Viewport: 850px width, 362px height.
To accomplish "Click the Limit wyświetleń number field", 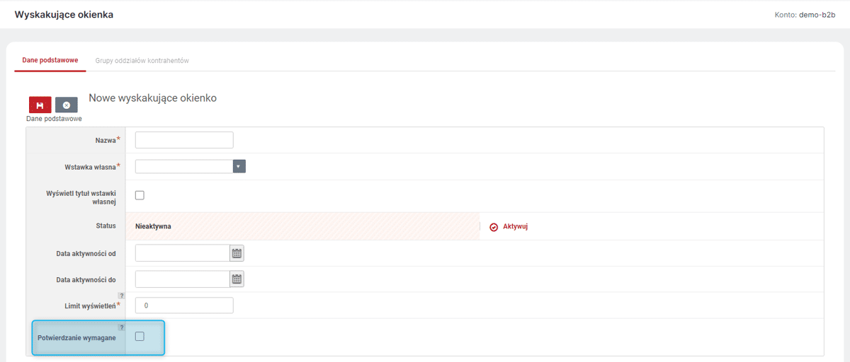I will point(184,305).
